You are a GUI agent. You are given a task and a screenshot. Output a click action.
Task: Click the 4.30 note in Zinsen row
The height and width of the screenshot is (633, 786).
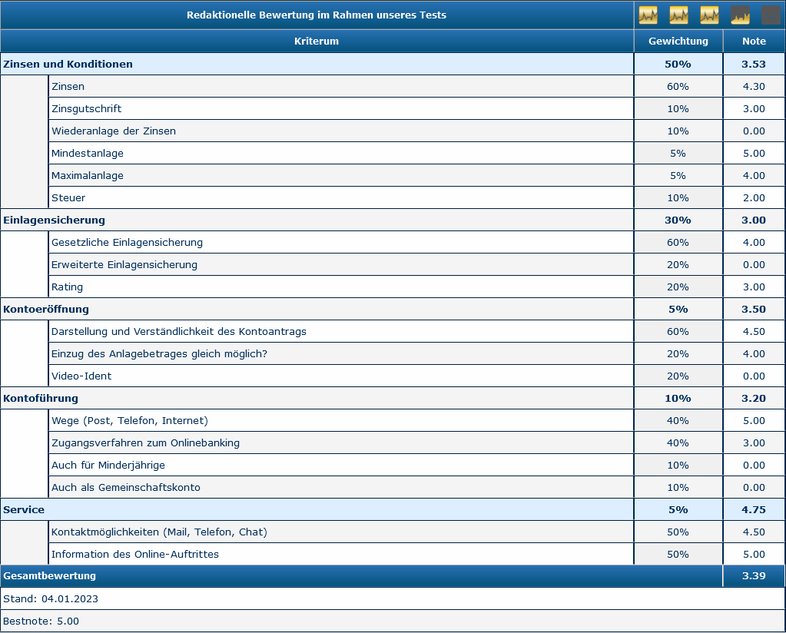[754, 86]
